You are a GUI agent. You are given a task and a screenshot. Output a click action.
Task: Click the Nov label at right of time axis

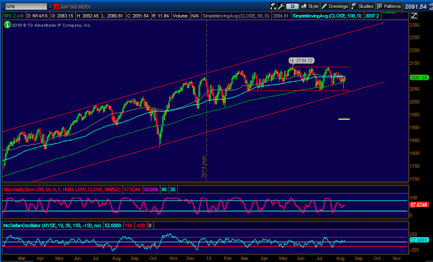397,259
